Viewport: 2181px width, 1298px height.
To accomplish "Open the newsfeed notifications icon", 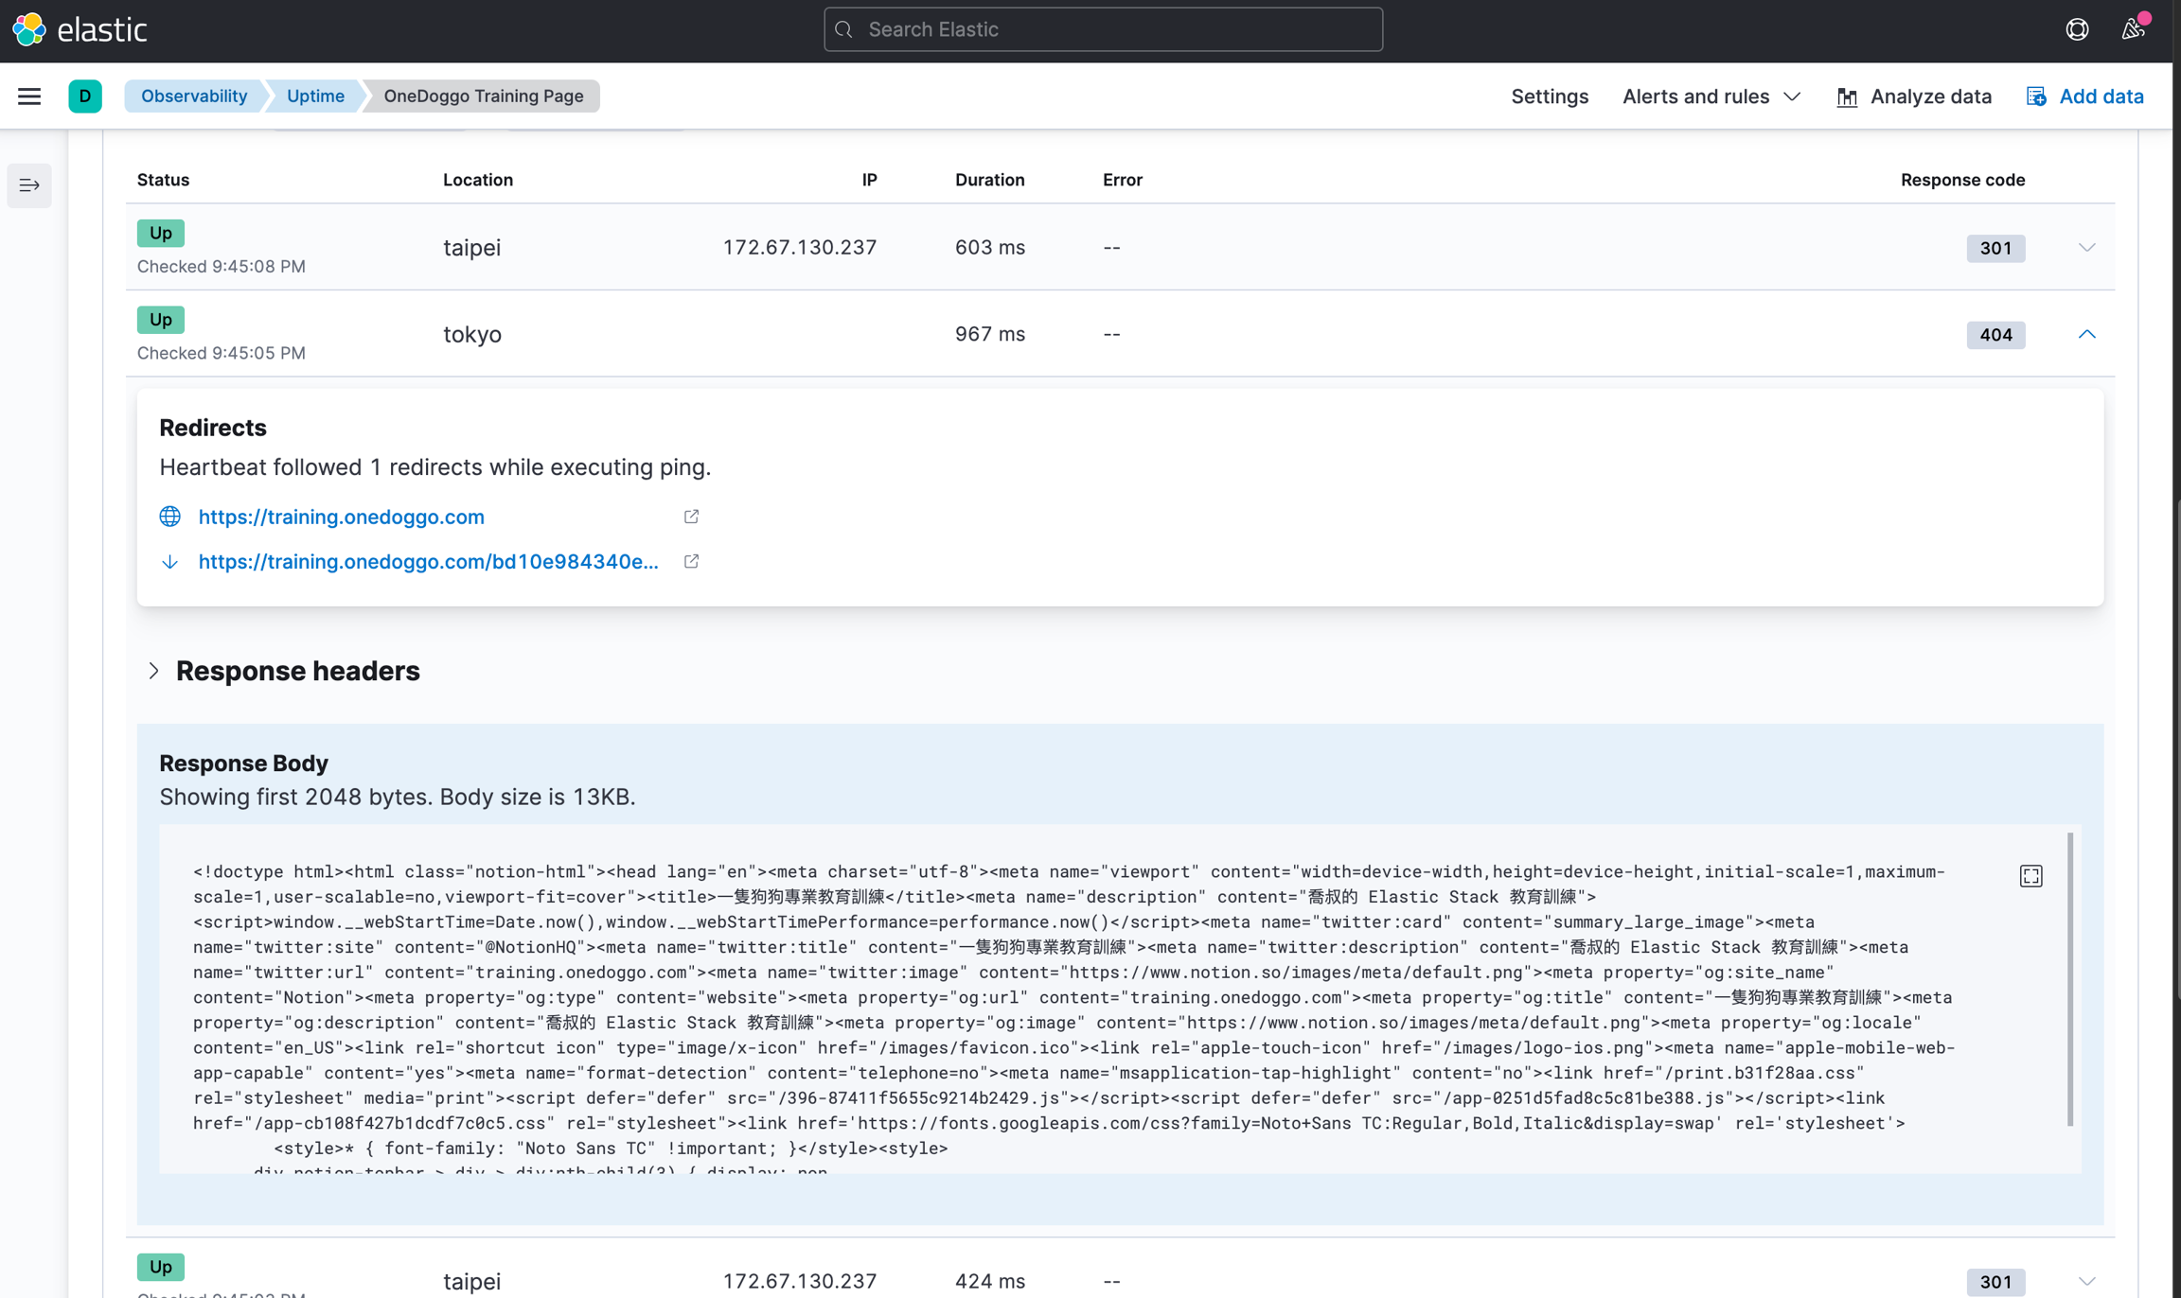I will pyautogui.click(x=2132, y=29).
